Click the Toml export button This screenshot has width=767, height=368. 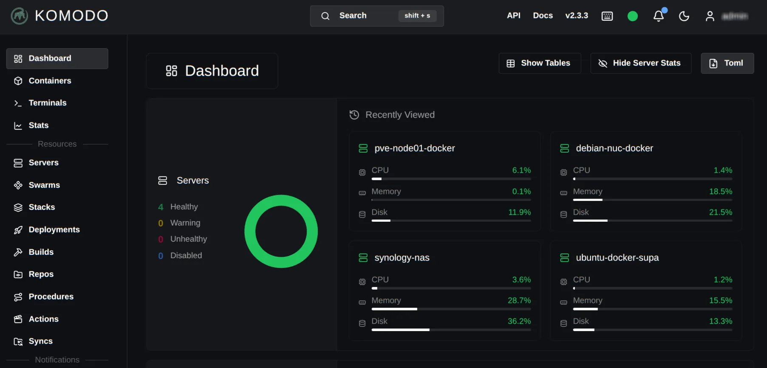point(727,63)
